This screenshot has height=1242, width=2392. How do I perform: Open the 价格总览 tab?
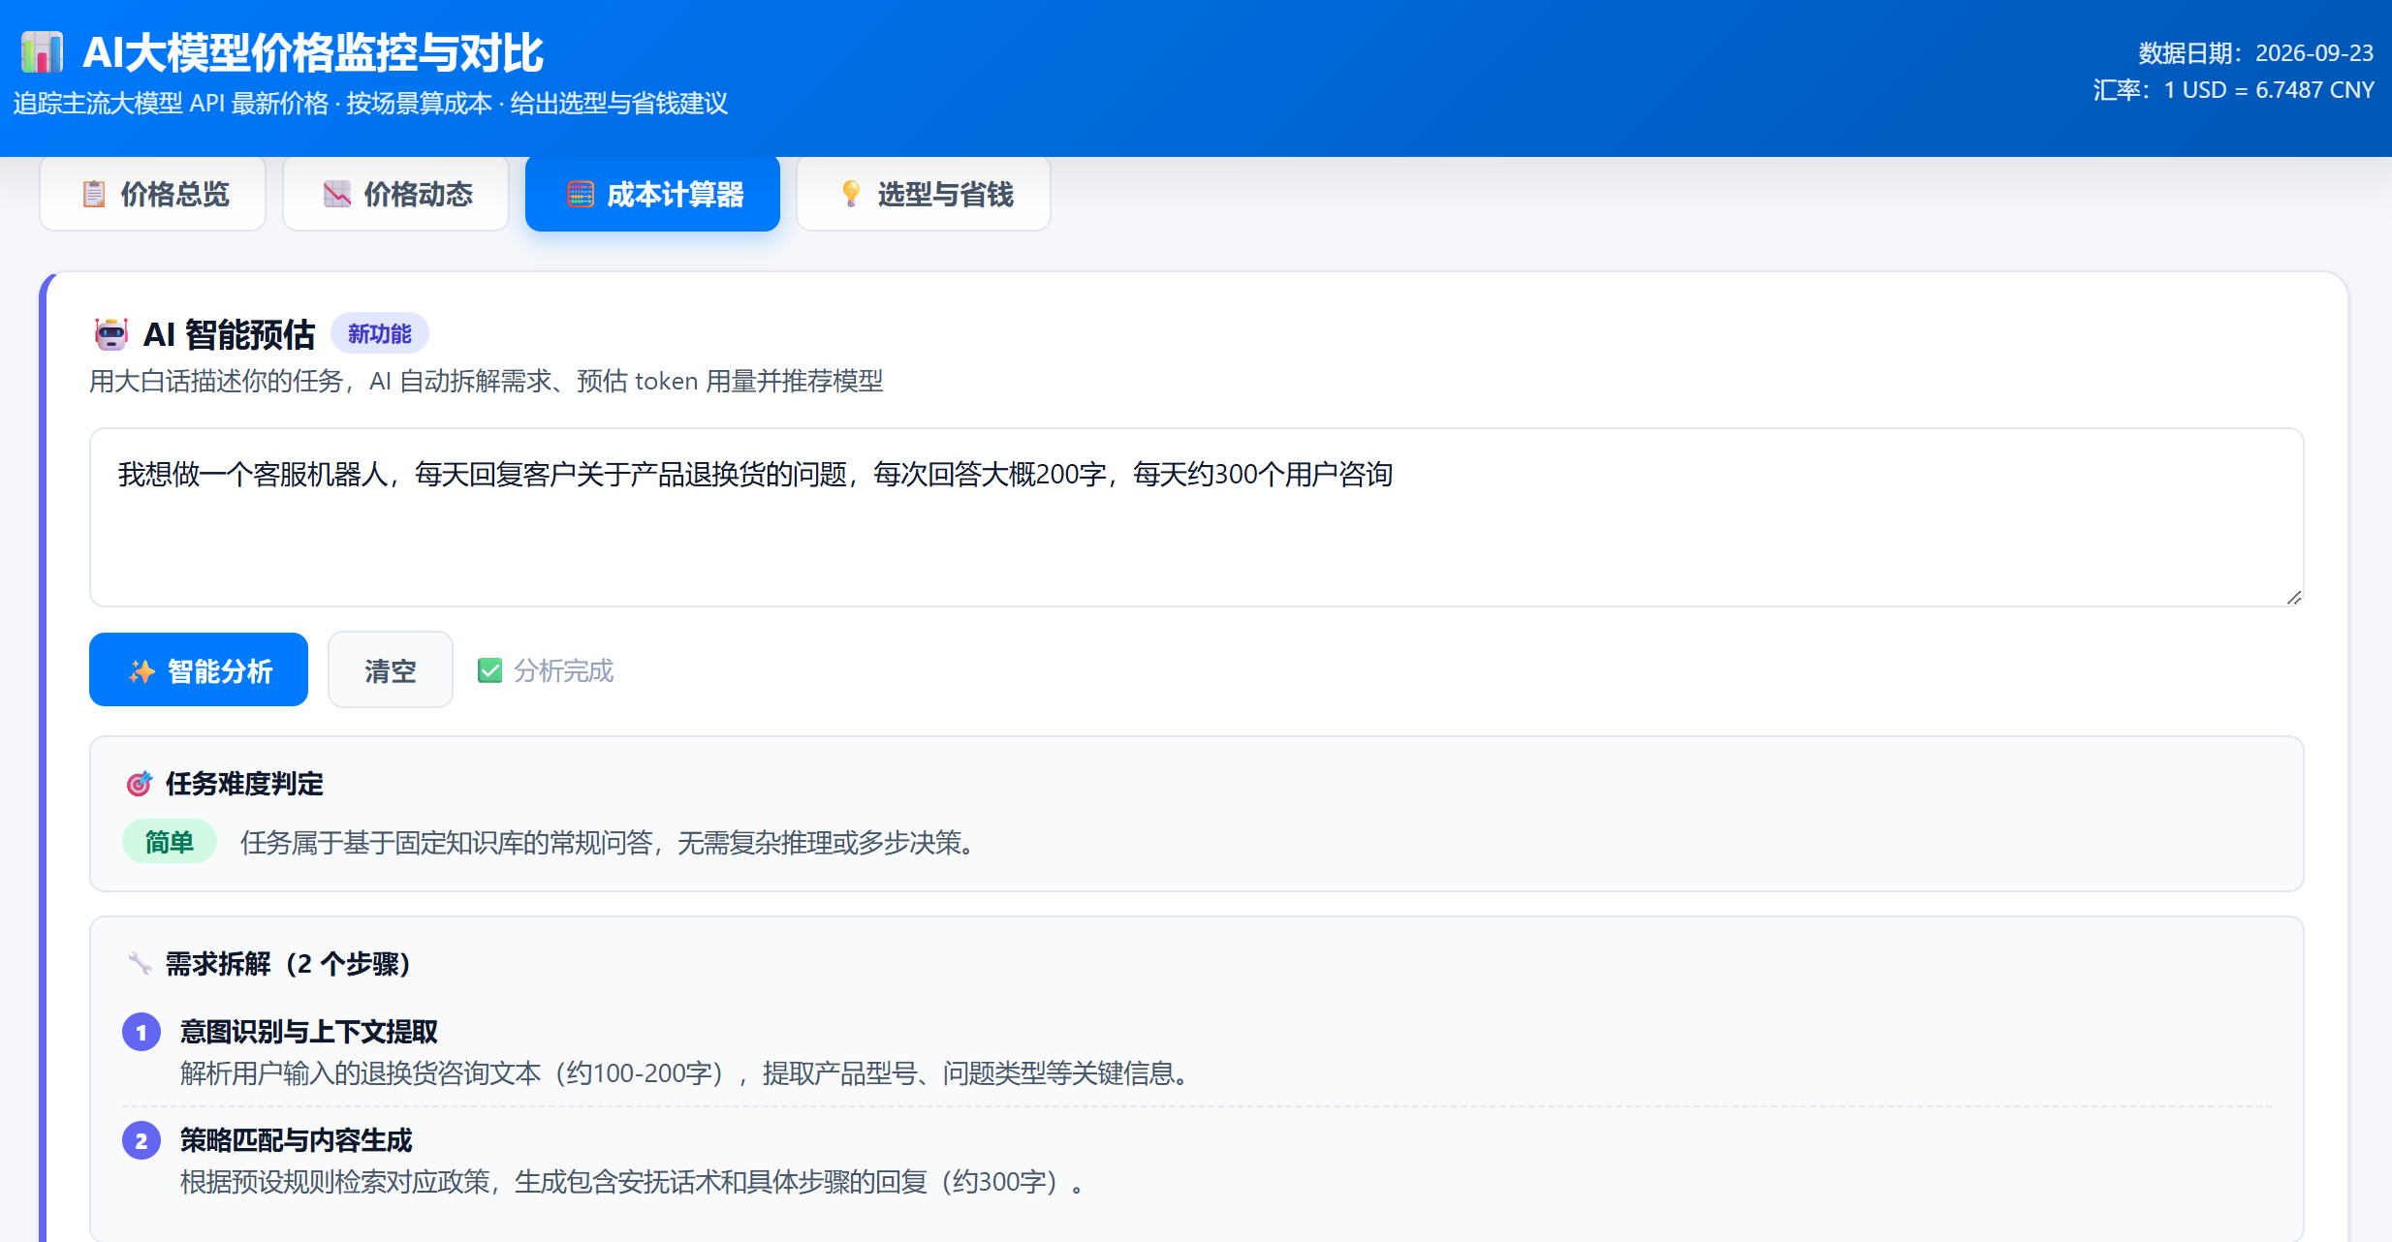click(x=153, y=194)
